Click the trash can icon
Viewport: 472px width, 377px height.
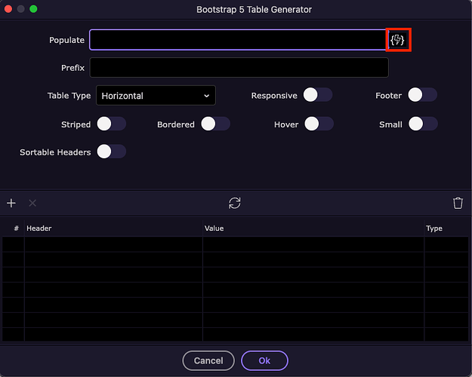tap(458, 203)
